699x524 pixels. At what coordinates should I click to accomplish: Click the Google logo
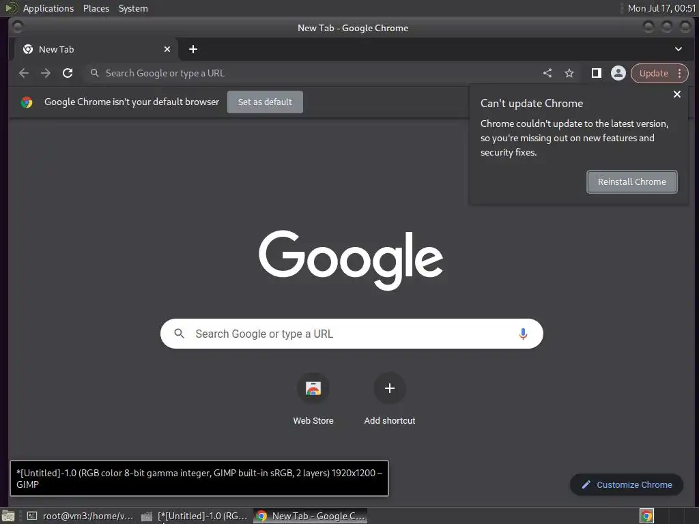pyautogui.click(x=351, y=260)
